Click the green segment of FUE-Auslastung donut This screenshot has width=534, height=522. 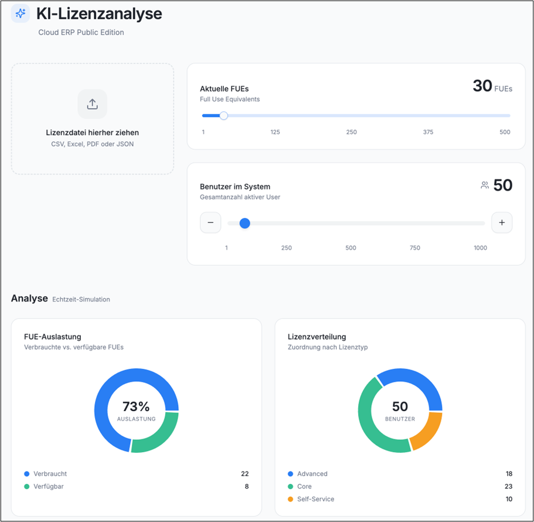tap(154, 435)
